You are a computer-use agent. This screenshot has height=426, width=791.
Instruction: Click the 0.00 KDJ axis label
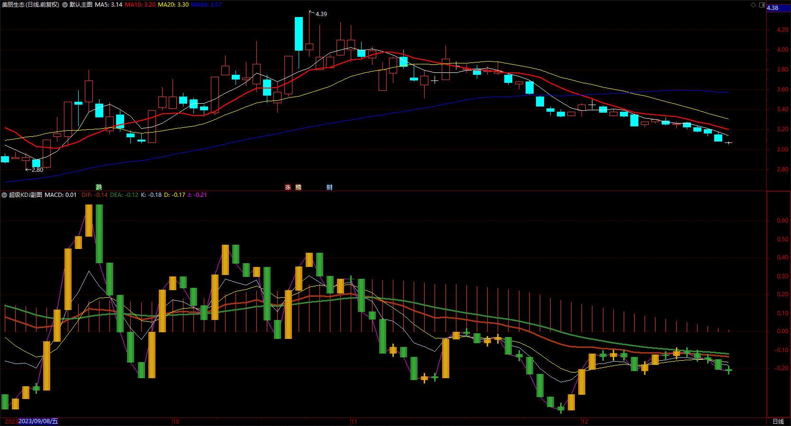tap(782, 331)
